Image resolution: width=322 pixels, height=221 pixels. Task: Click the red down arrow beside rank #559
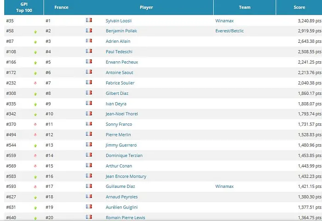(35, 156)
